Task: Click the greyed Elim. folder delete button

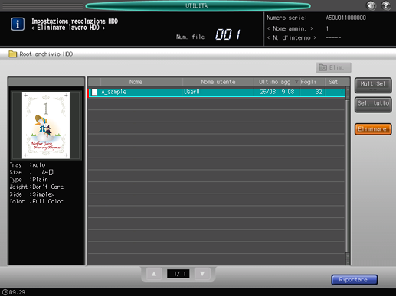Action: tap(333, 67)
